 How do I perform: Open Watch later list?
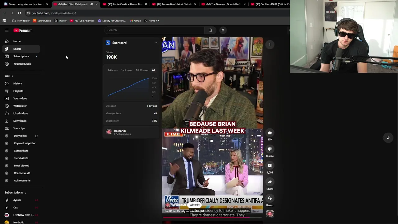pyautogui.click(x=21, y=106)
